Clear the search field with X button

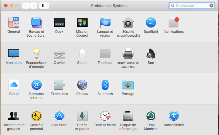[211, 6]
